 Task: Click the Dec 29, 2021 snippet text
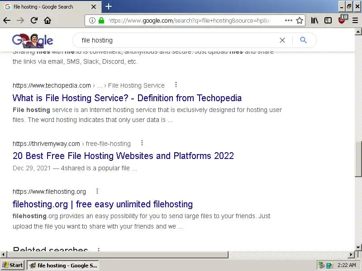click(x=32, y=168)
